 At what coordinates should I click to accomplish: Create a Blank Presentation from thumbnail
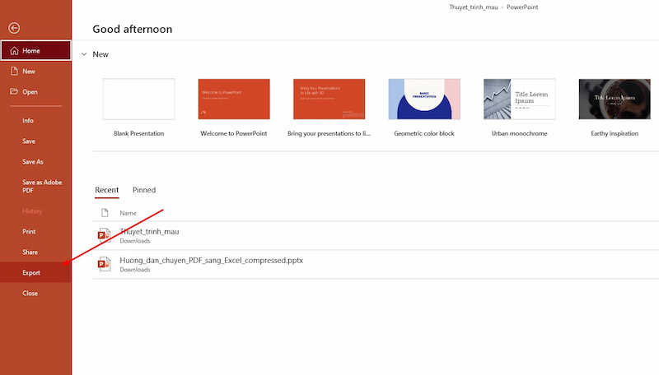[138, 99]
